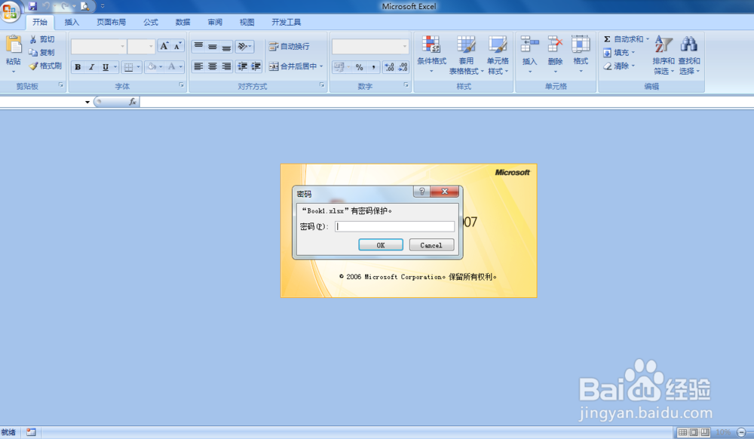
Task: Switch to the 插入 (Insert) tab
Action: coord(72,22)
